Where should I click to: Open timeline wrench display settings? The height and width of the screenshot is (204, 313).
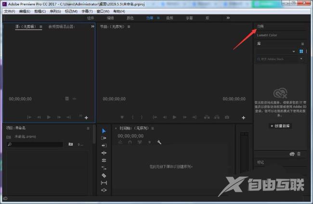tap(159, 142)
